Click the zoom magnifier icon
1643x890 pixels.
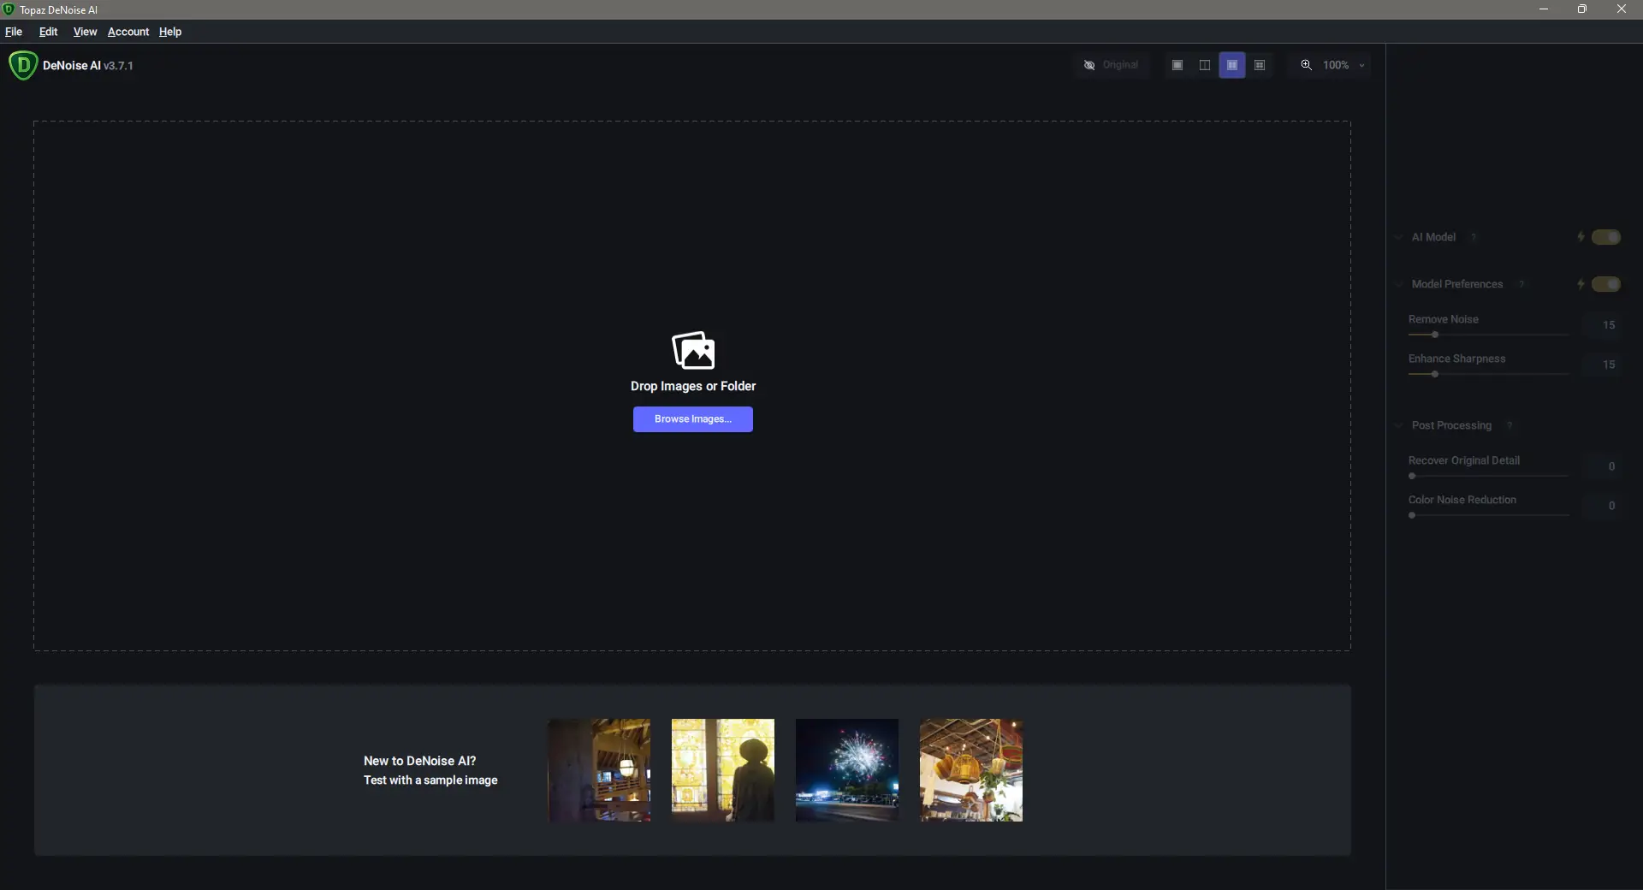1307,65
